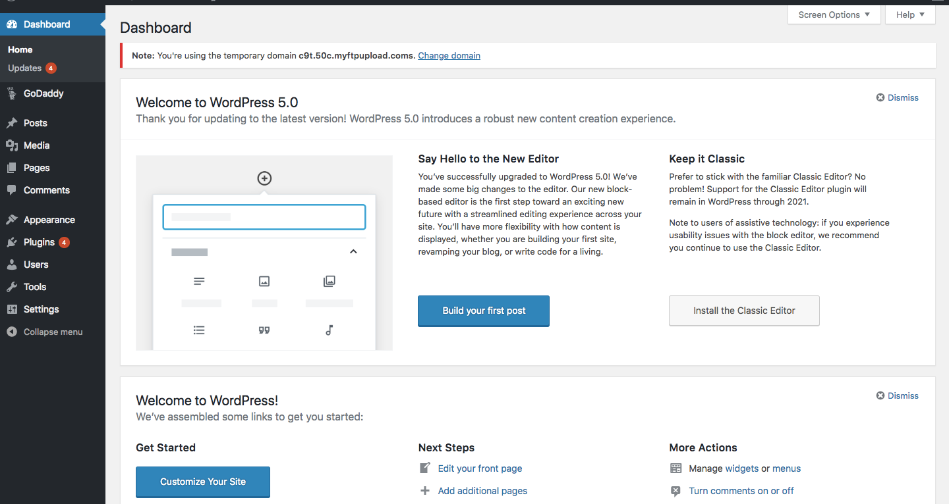Open the Add additional pages link
This screenshot has width=949, height=504.
482,491
